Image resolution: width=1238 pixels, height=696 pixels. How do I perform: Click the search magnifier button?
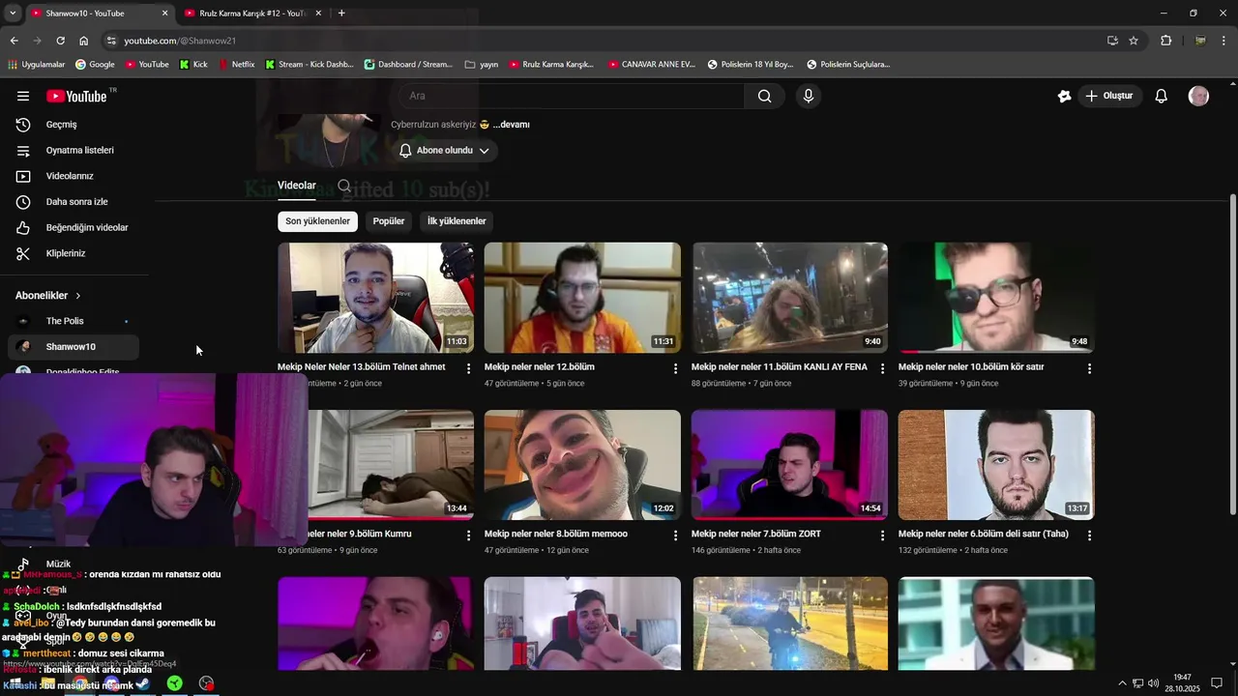764,96
